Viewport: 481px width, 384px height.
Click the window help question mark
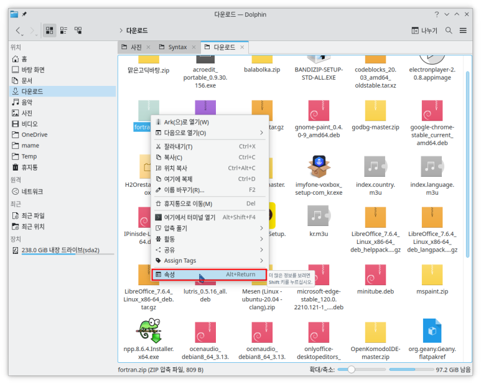[437, 14]
